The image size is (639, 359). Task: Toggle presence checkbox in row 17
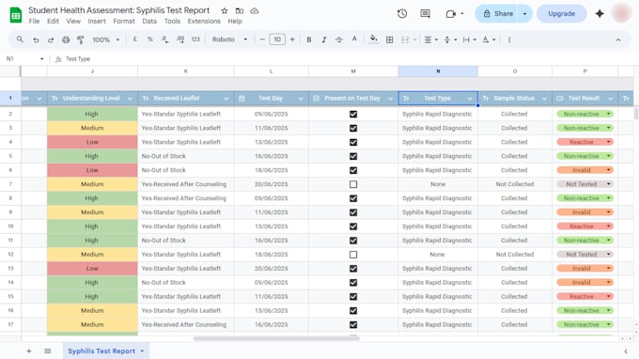point(353,325)
